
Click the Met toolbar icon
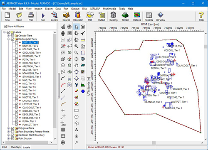[90, 17]
